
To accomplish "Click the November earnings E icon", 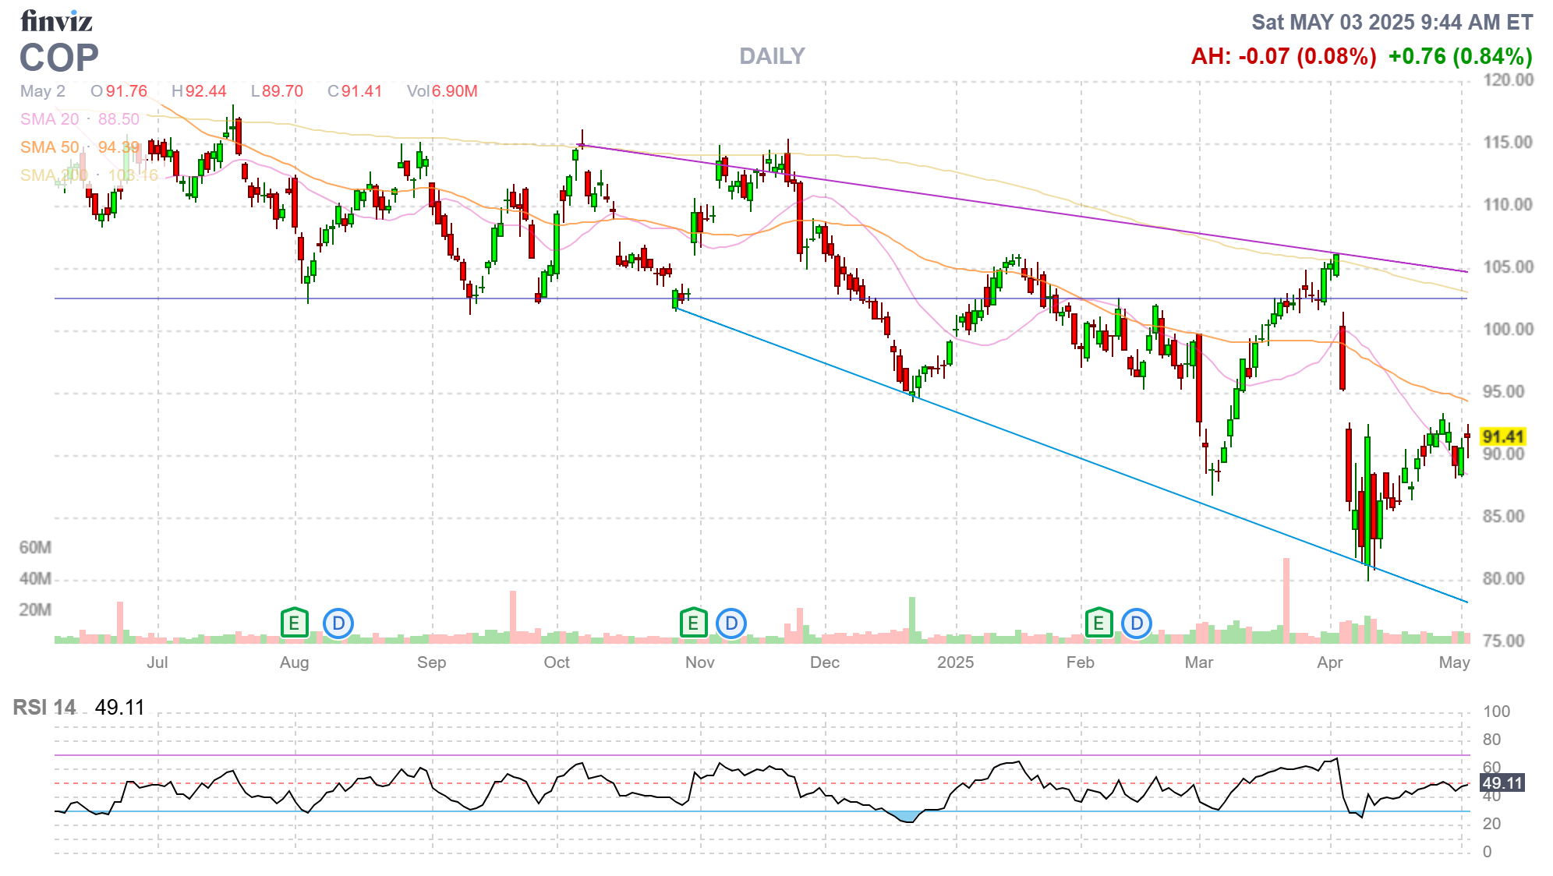I will coord(693,623).
